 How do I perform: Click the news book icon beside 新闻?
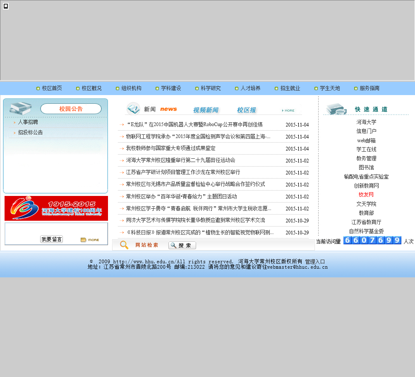[x=133, y=109]
